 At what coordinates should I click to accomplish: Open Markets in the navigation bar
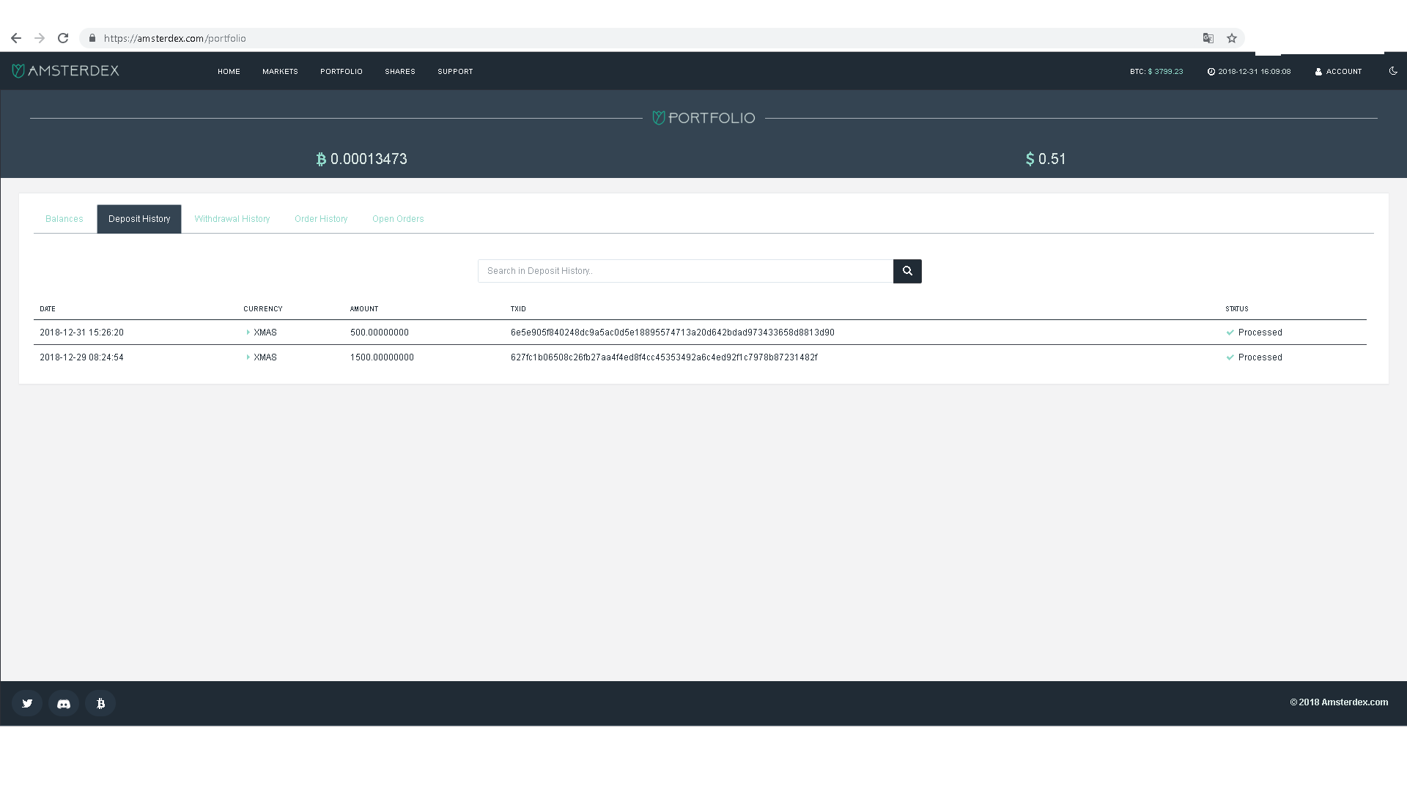point(280,72)
